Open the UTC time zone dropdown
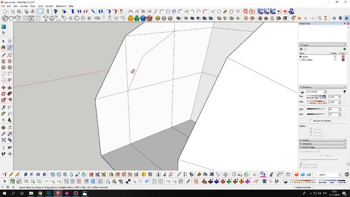Screen dimensions: 350x197 coord(325,92)
